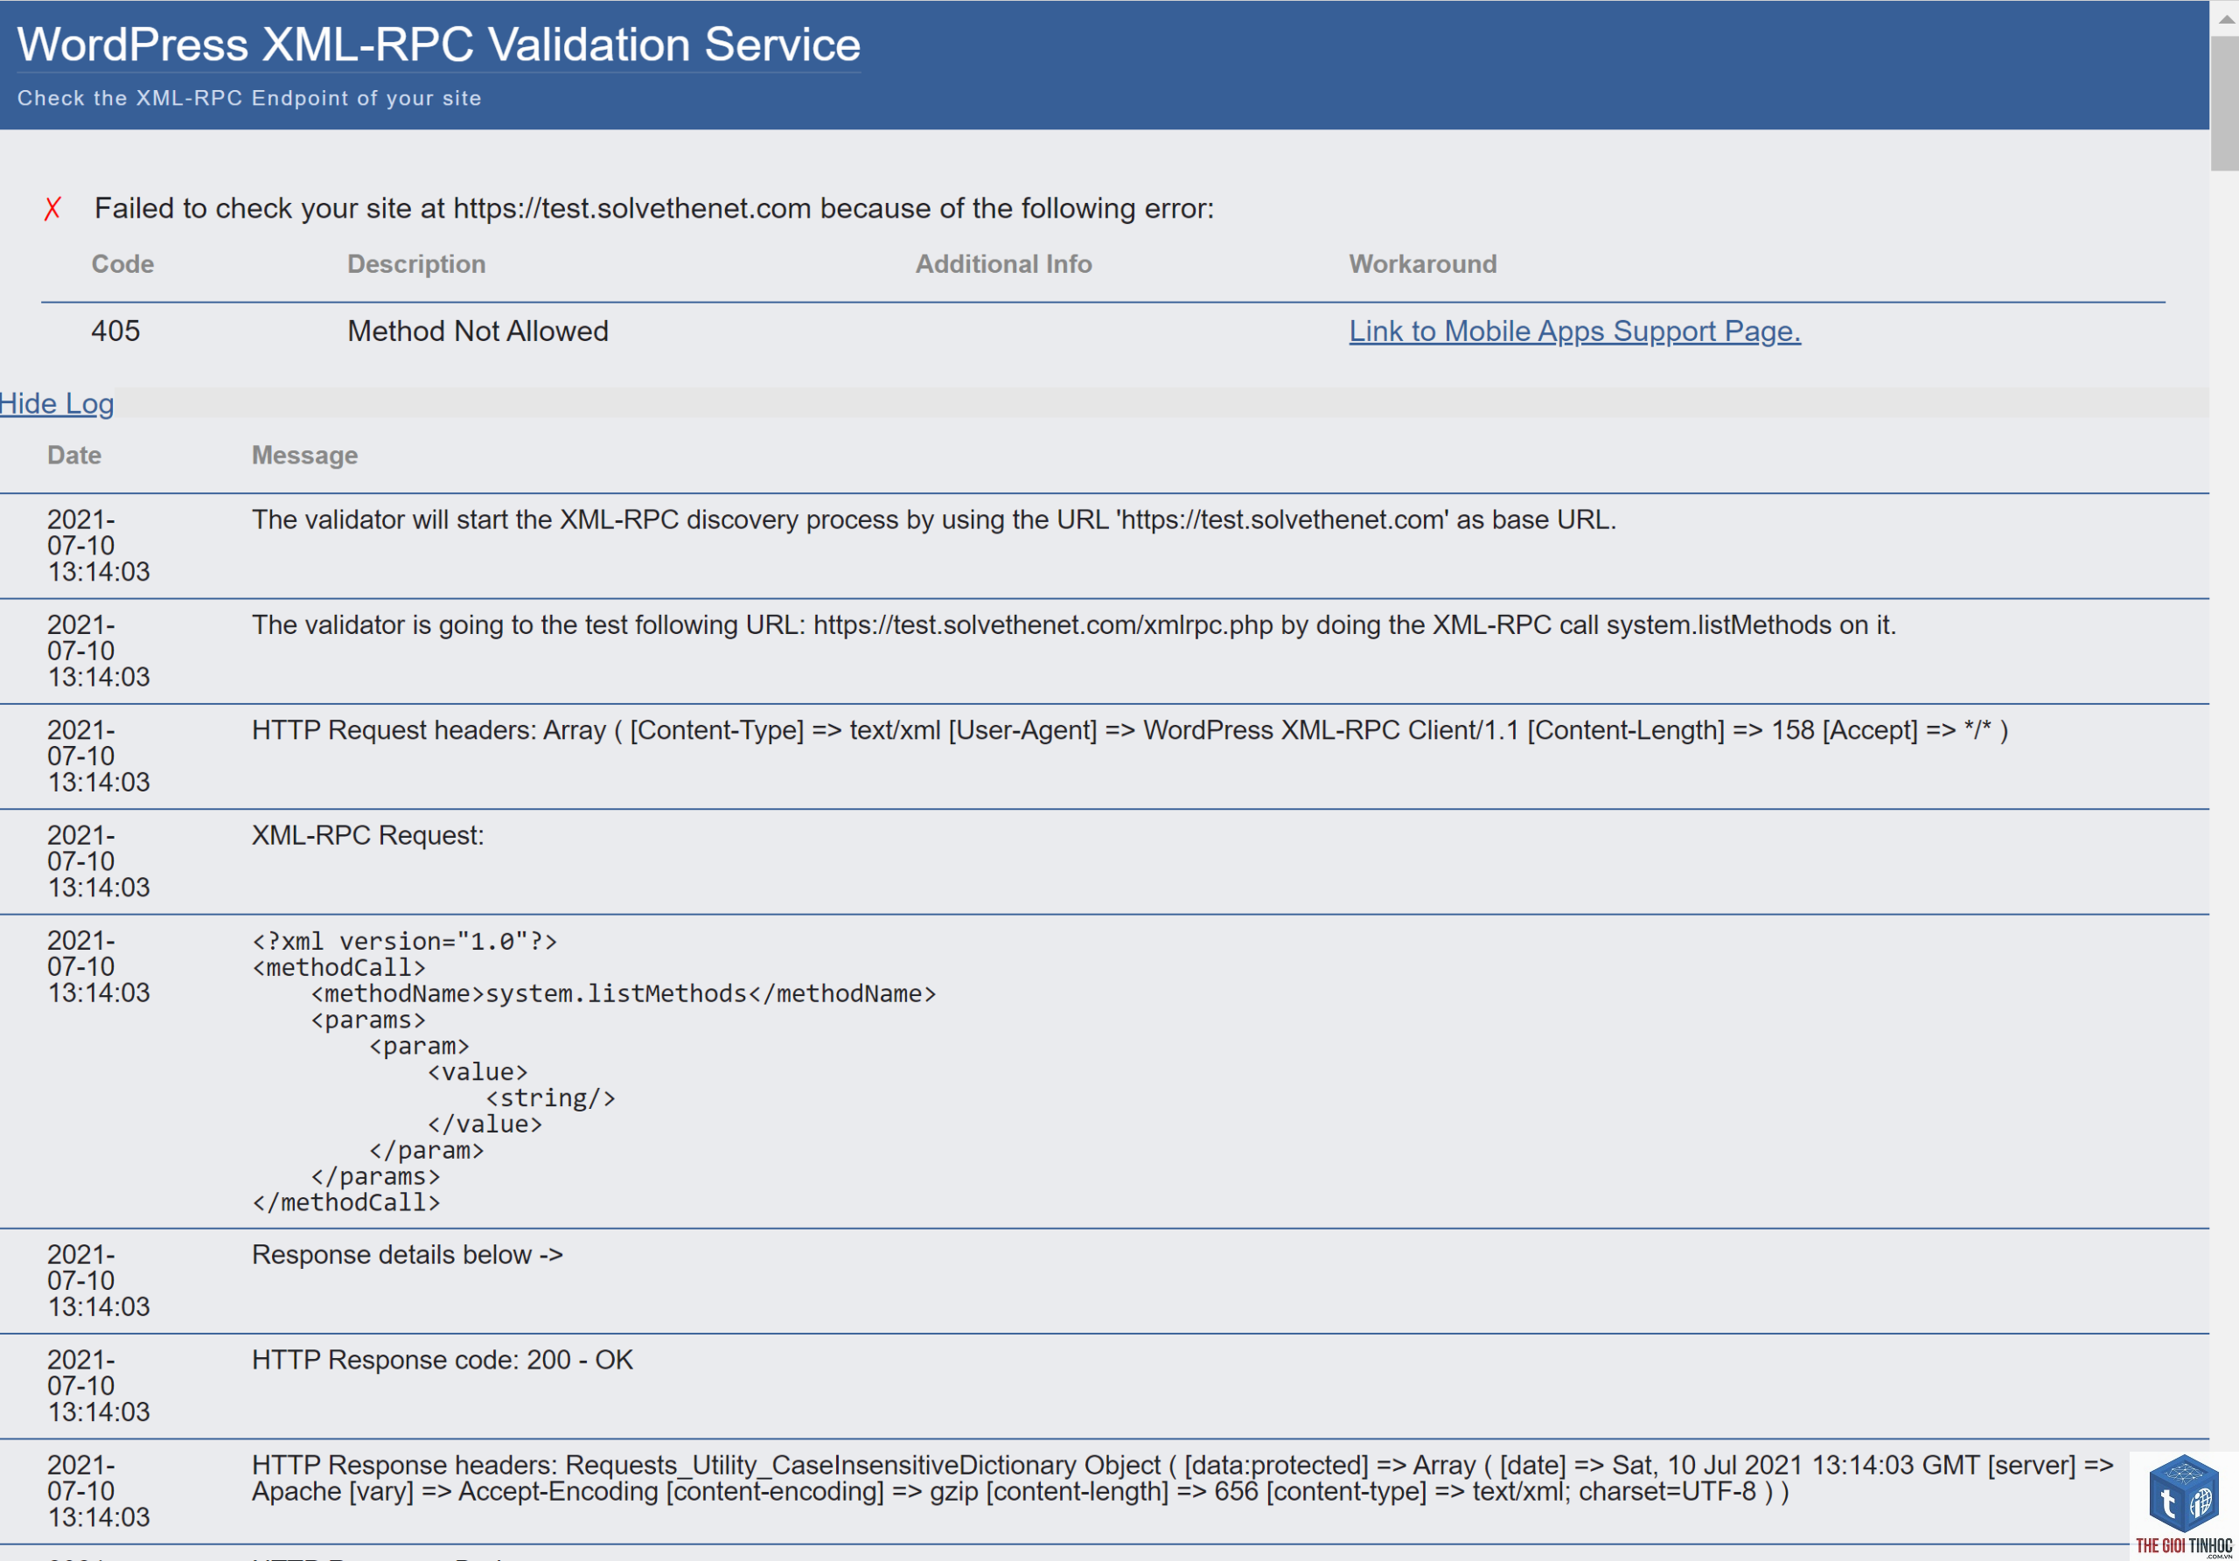Click the Date column header in log
The image size is (2239, 1561).
[x=74, y=456]
